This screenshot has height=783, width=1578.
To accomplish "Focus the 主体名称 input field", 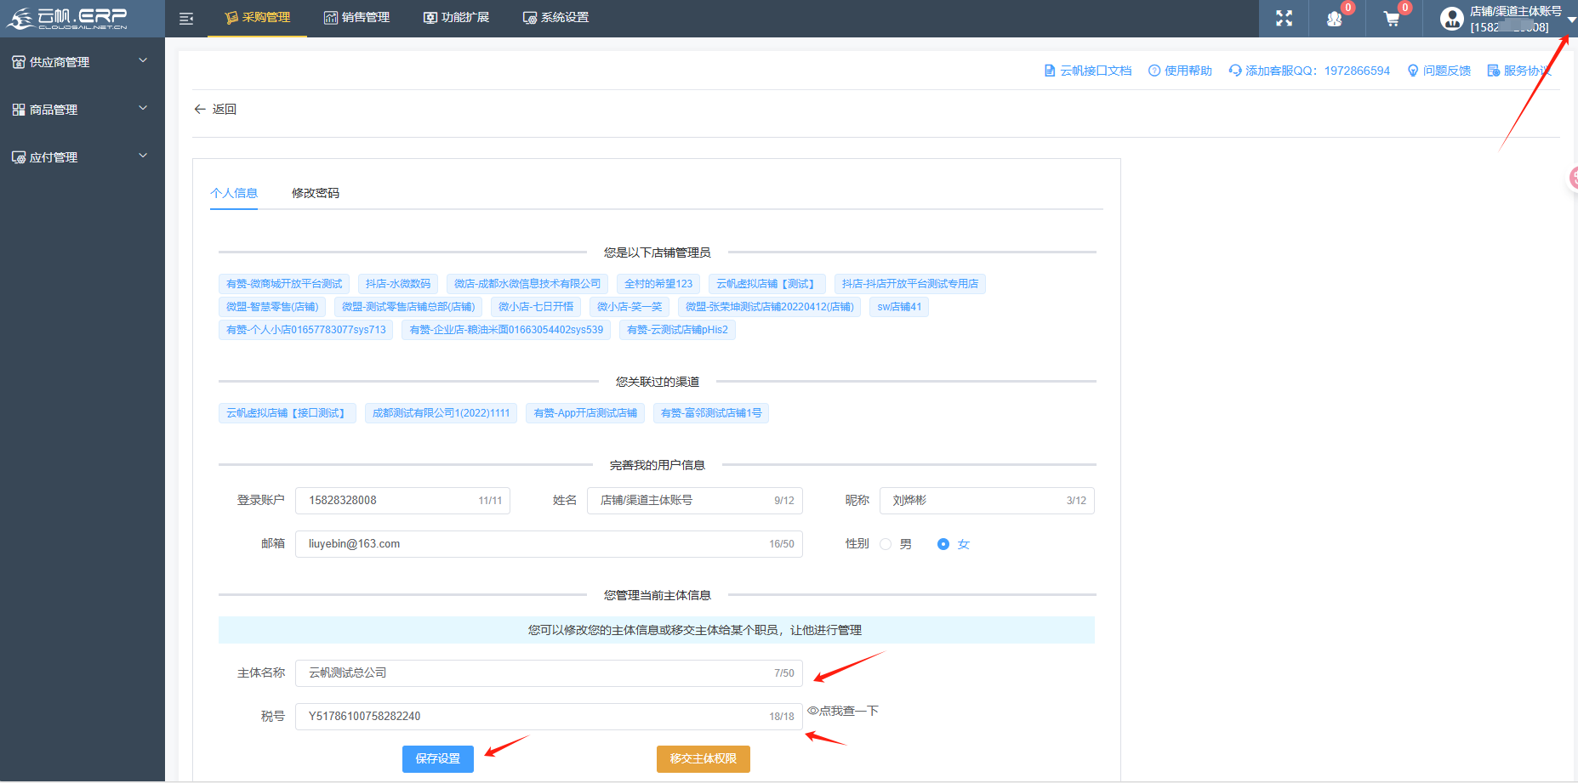I will 549,673.
